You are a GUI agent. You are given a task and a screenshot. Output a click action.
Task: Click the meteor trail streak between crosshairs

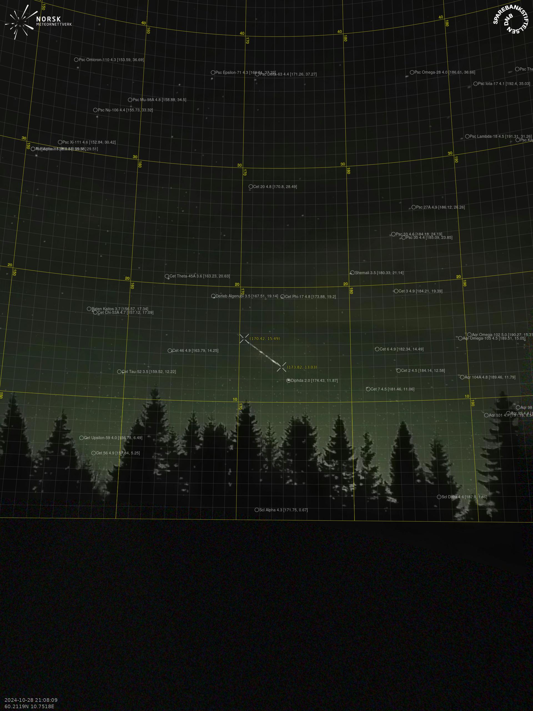(x=263, y=353)
